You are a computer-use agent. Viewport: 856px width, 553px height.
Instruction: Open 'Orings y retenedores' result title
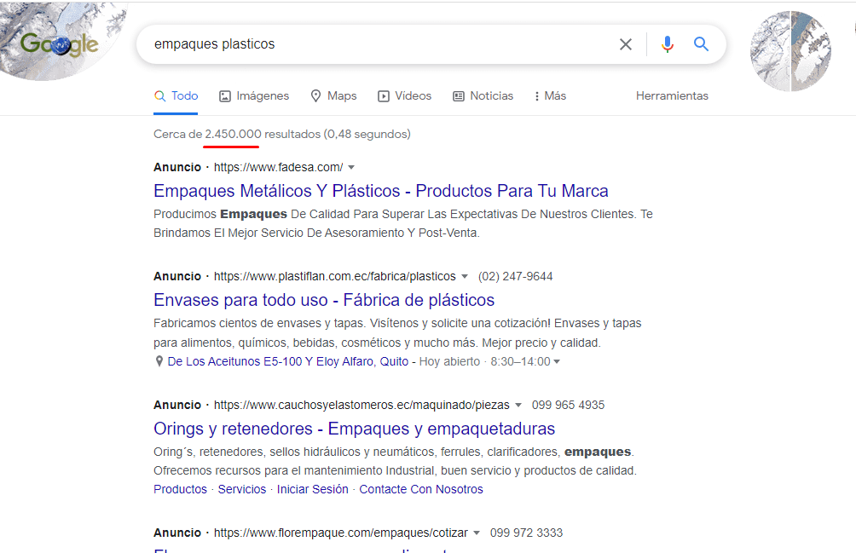355,429
